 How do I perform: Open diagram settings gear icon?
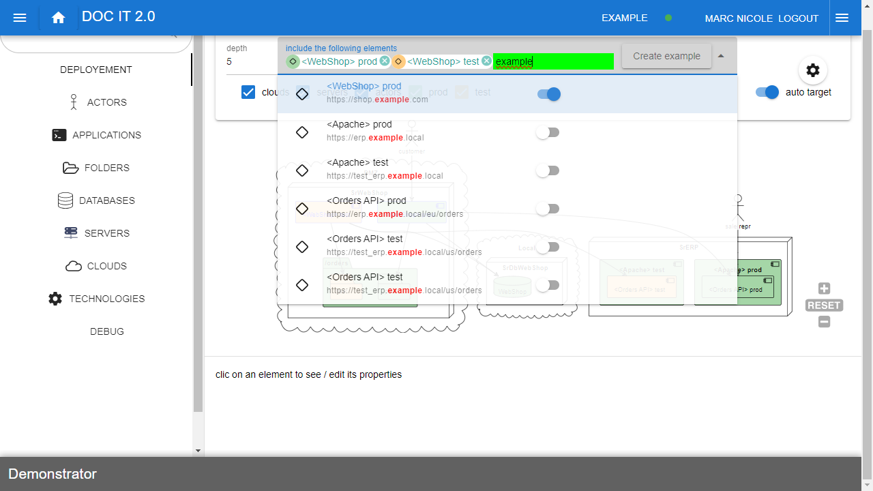812,70
